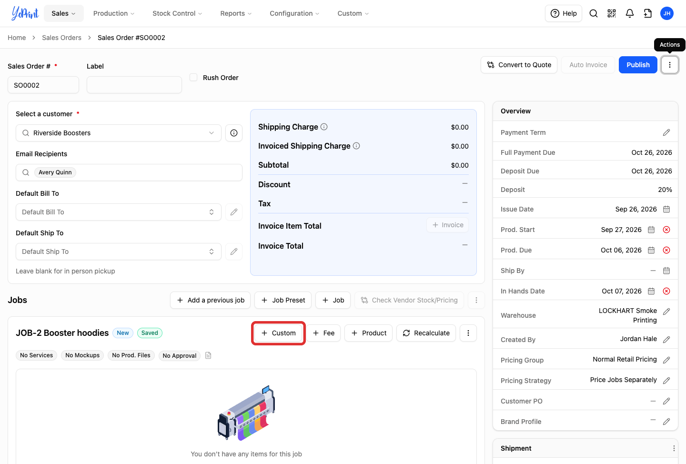Screen dimensions: 686x464
Task: Open the Default Bill To dropdown
Action: 119,212
